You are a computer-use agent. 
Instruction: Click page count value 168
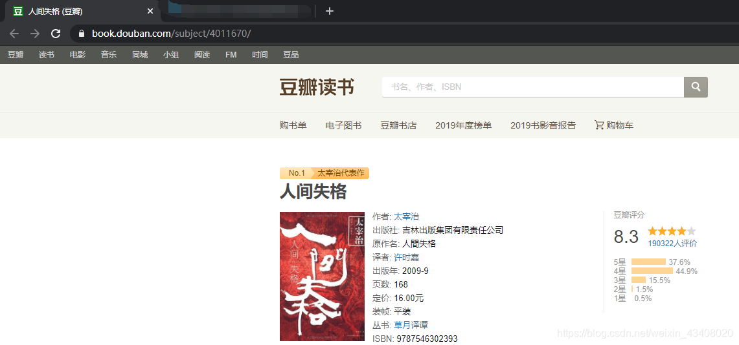[401, 284]
